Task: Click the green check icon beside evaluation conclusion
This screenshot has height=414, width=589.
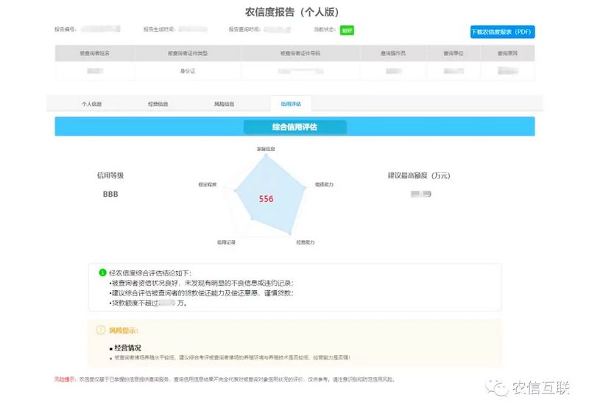Action: pos(102,273)
